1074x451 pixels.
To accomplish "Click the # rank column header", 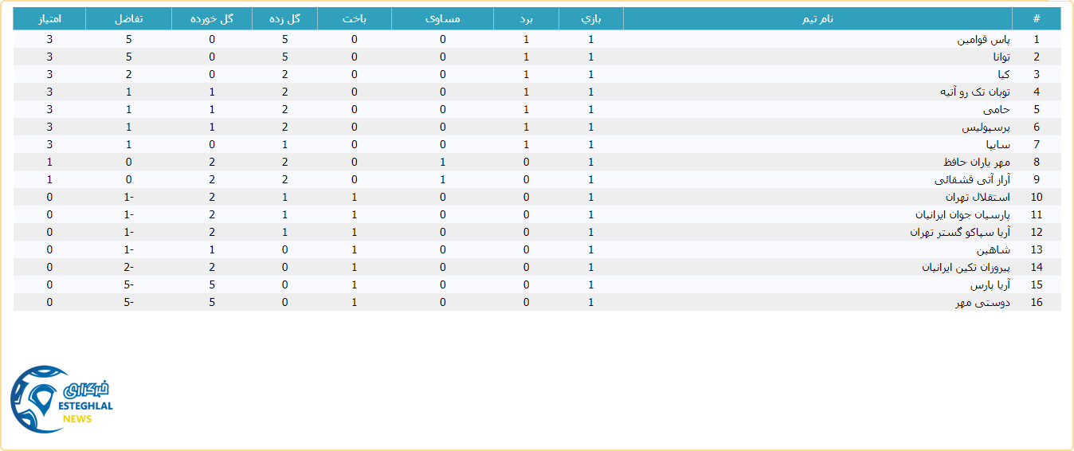I will (1036, 18).
